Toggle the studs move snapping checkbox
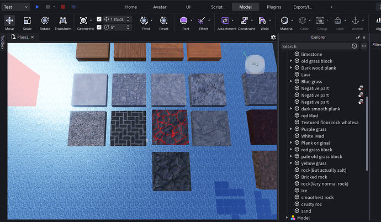 pos(99,19)
